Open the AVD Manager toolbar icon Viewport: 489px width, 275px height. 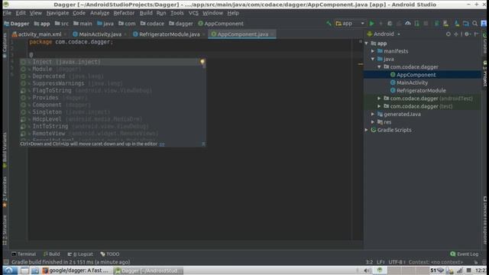pos(445,24)
